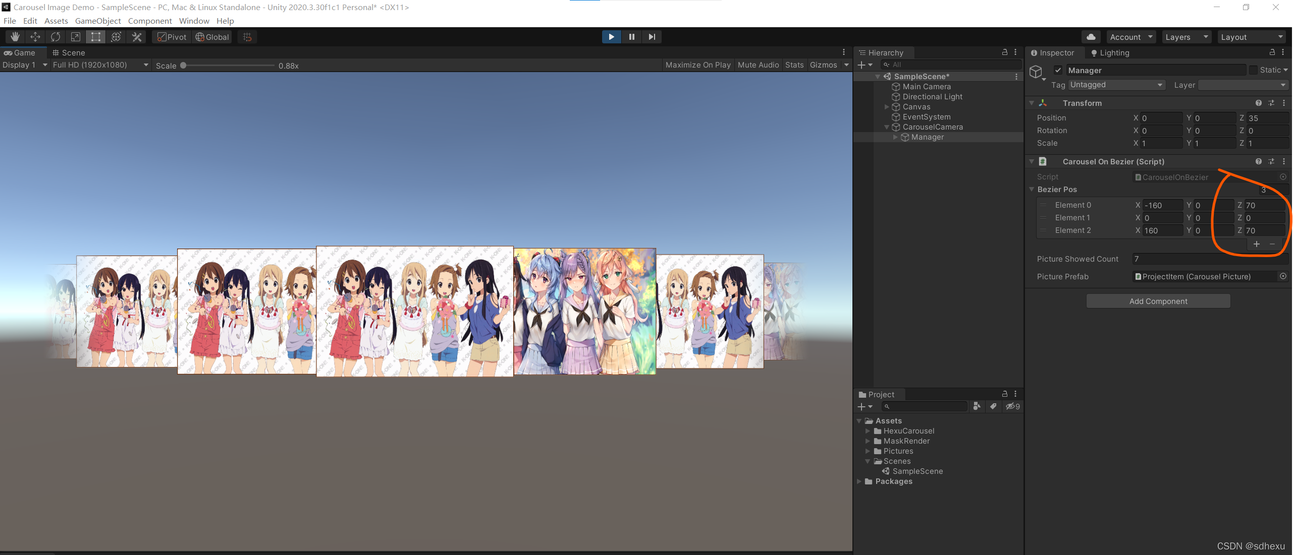Select the Rect Transform tool
The image size is (1293, 555).
coord(96,37)
